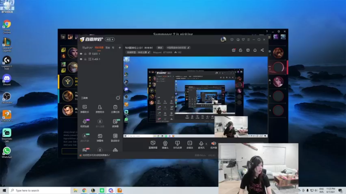Click the chat window icon next to the T-shirt icon

pyautogui.click(x=238, y=40)
